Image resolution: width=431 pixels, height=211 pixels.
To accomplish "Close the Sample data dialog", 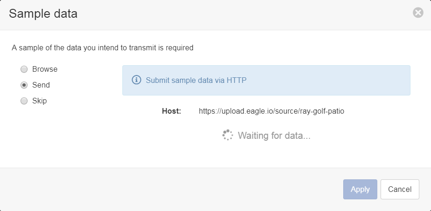I will tap(418, 13).
